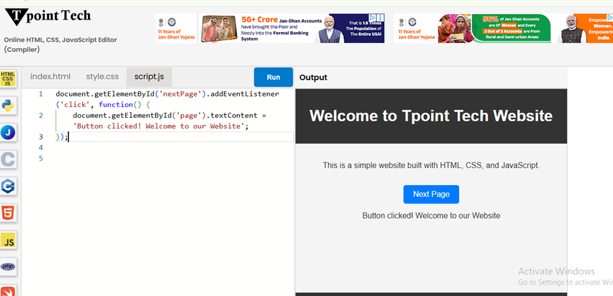Screen dimensions: 613x296
Task: Click the Next Page button in output
Action: point(431,194)
